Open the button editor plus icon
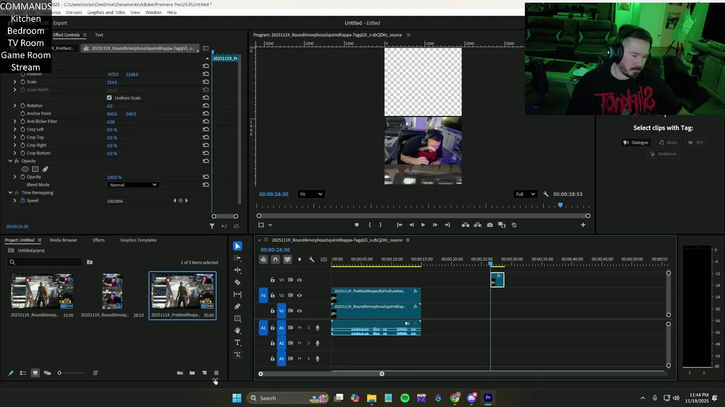The image size is (725, 407). pyautogui.click(x=583, y=225)
